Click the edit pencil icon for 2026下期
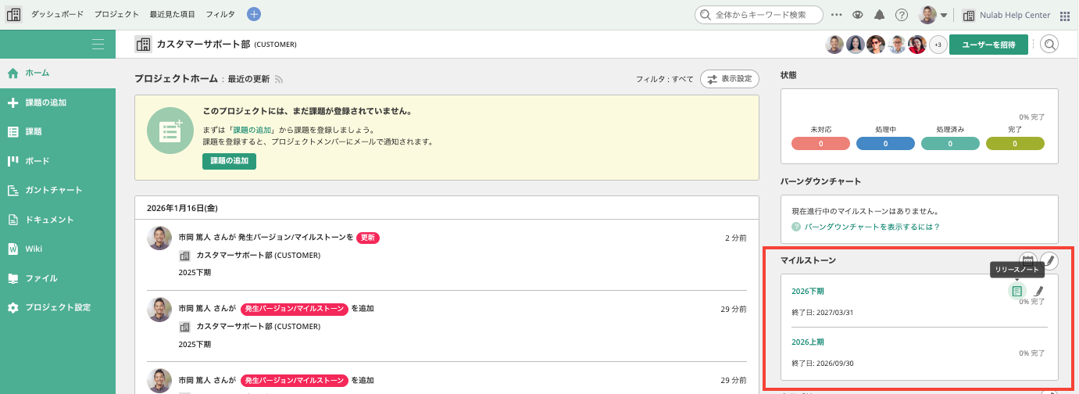Viewport: 1079px width, 394px height. [x=1038, y=291]
